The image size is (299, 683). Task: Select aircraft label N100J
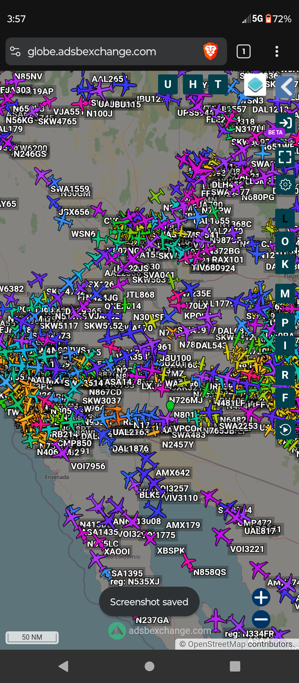[x=99, y=114]
